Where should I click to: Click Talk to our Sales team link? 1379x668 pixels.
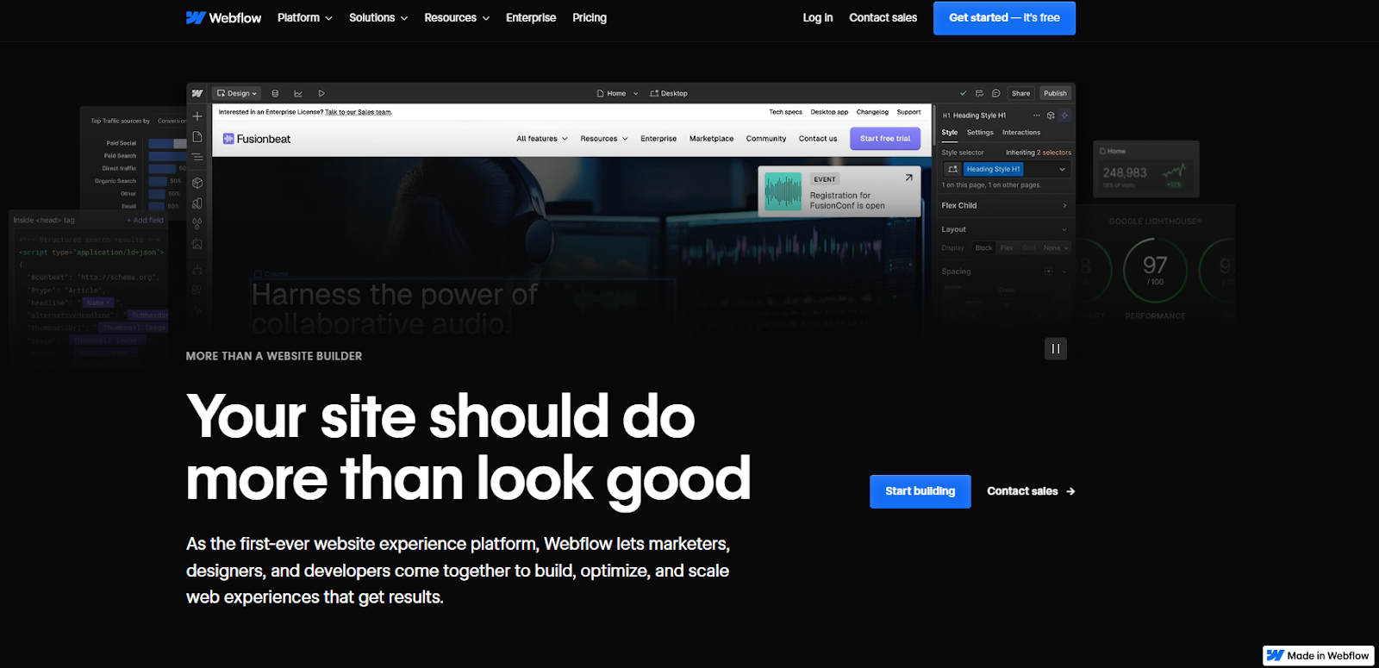[x=359, y=112]
